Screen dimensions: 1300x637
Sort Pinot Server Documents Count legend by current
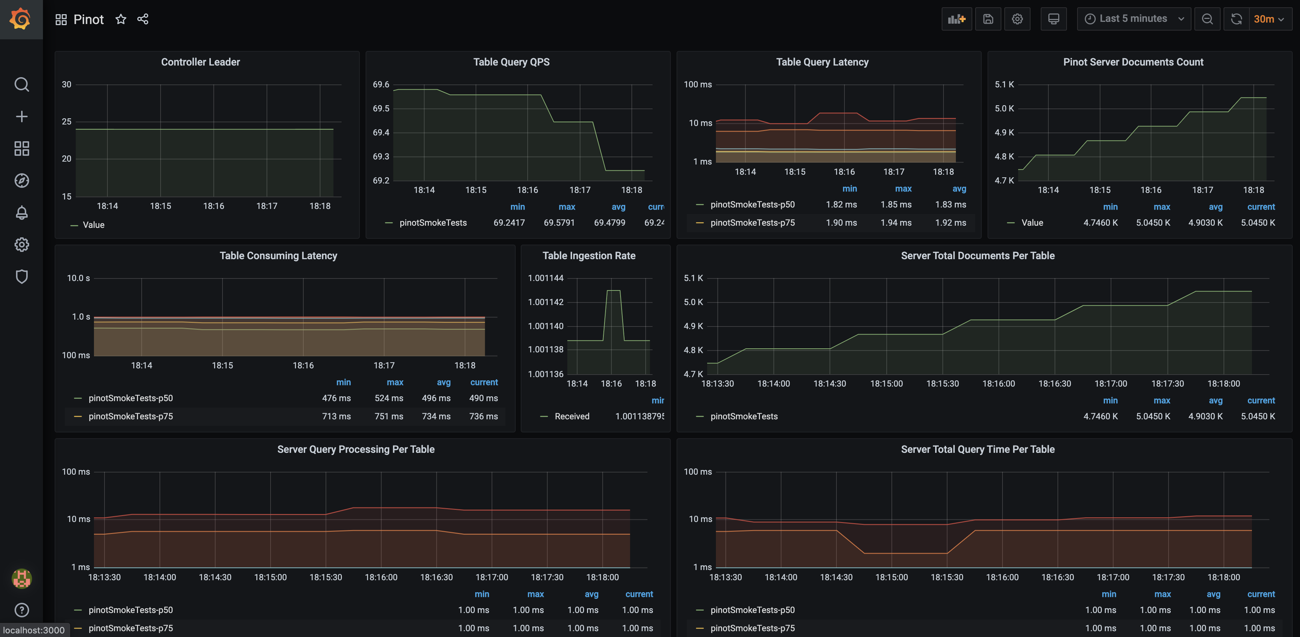[1261, 207]
